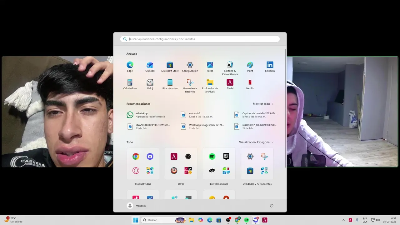400x225 pixels.
Task: Switch to Spotify on taskbar
Action: pyautogui.click(x=246, y=220)
